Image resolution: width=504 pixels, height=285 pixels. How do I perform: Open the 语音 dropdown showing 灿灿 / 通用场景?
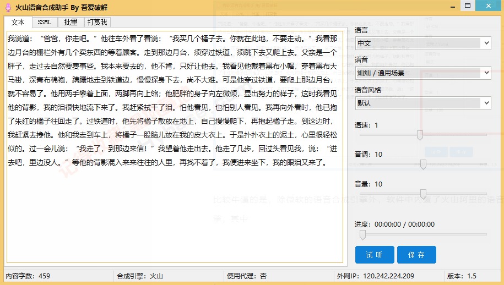423,73
